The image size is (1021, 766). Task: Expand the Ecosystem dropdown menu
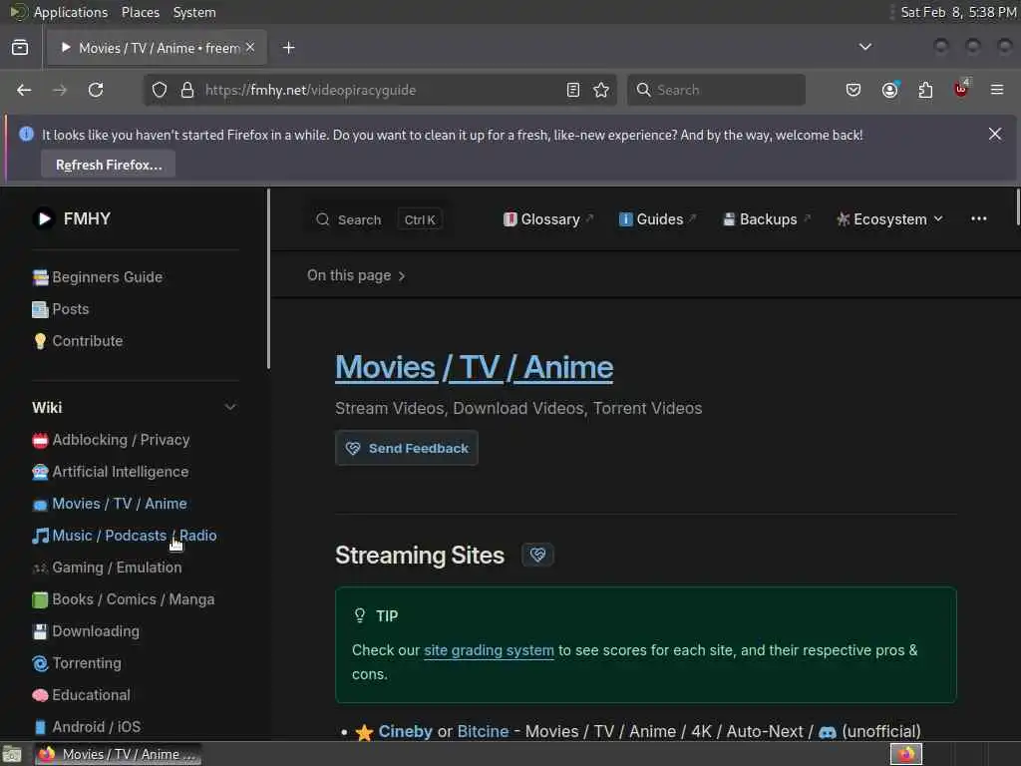click(x=889, y=219)
